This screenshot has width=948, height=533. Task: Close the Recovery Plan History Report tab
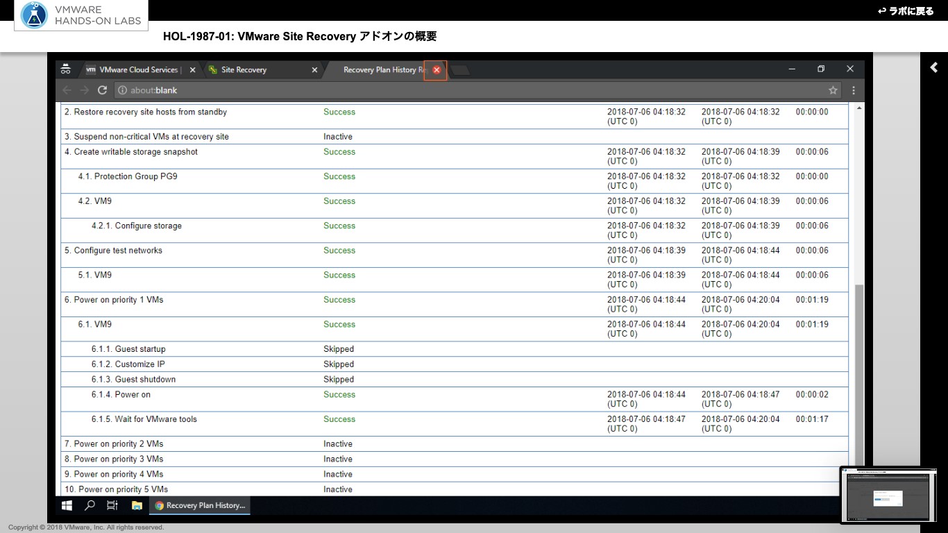pyautogui.click(x=437, y=70)
